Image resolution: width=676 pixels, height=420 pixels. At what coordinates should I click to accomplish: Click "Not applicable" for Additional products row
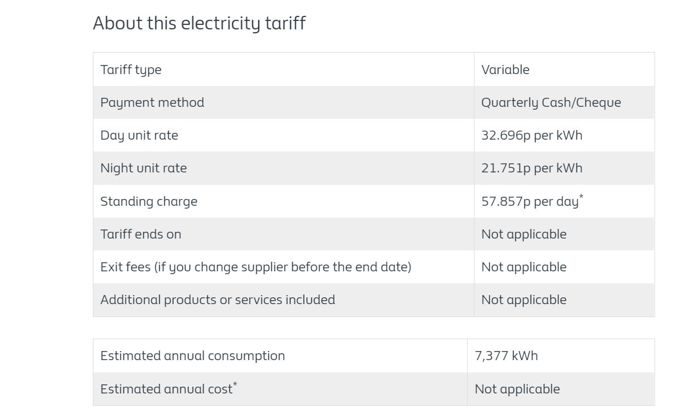pos(524,300)
